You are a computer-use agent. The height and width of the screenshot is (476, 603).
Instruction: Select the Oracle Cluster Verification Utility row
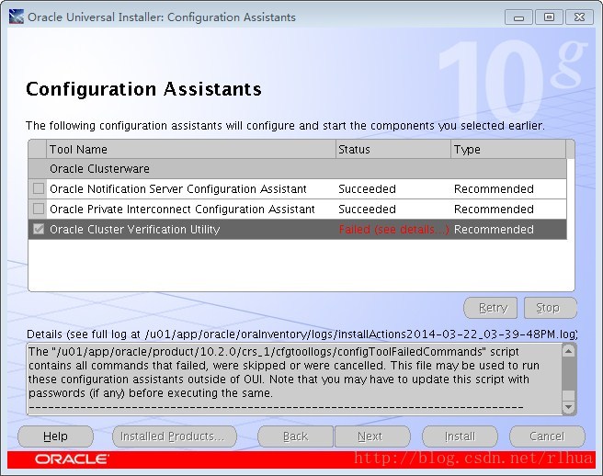point(297,229)
